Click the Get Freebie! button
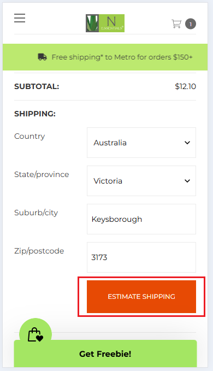The image size is (213, 371). (105, 354)
